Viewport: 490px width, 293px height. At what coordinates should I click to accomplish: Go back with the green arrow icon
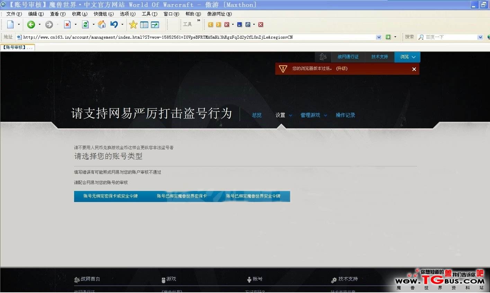click(31, 25)
